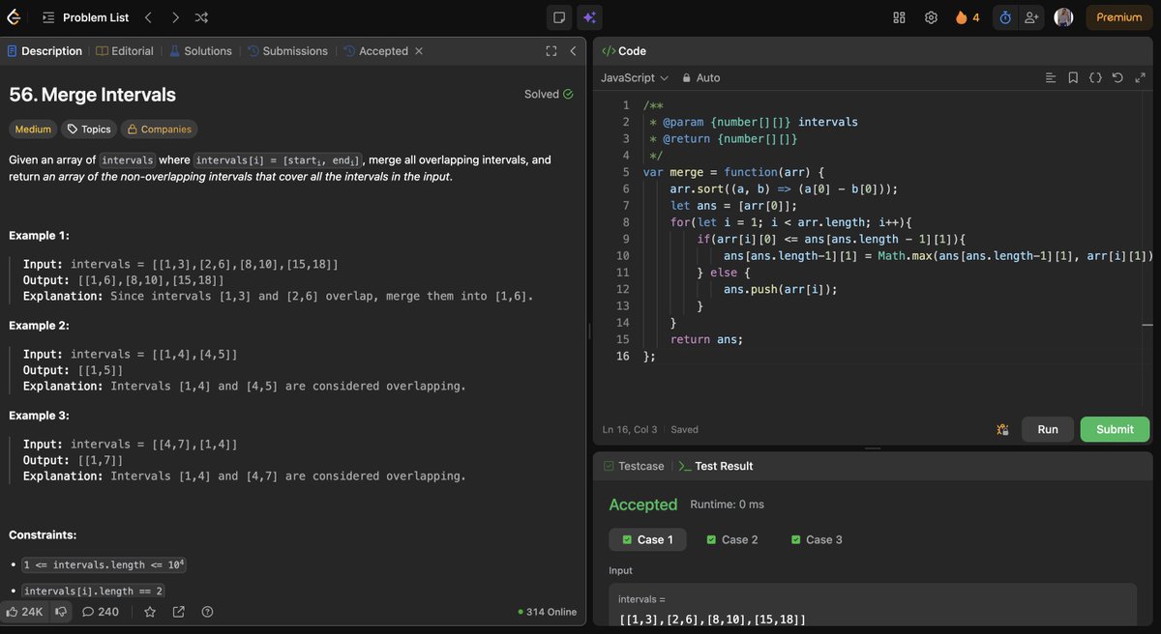
Task: Open the JavaScript language dropdown
Action: 635,77
